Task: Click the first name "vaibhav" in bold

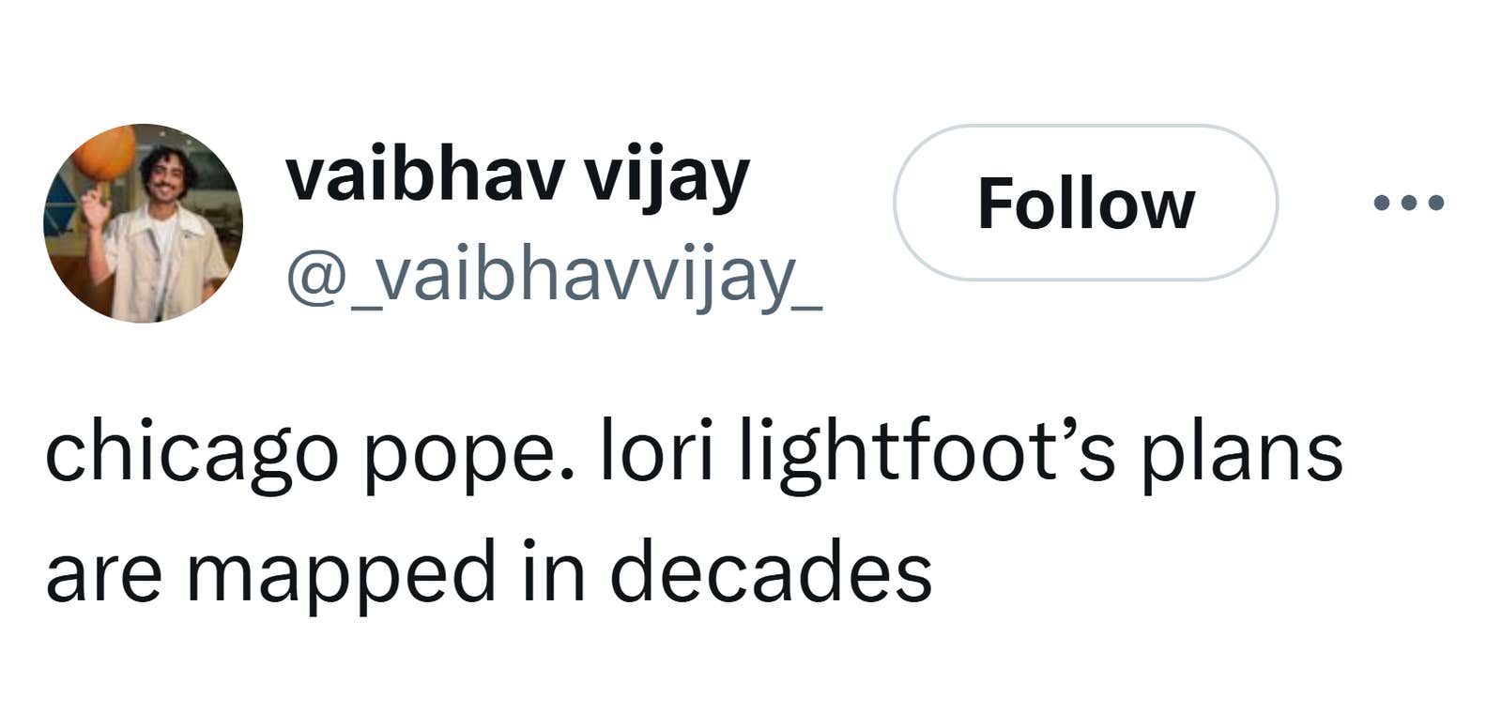Action: [425, 175]
